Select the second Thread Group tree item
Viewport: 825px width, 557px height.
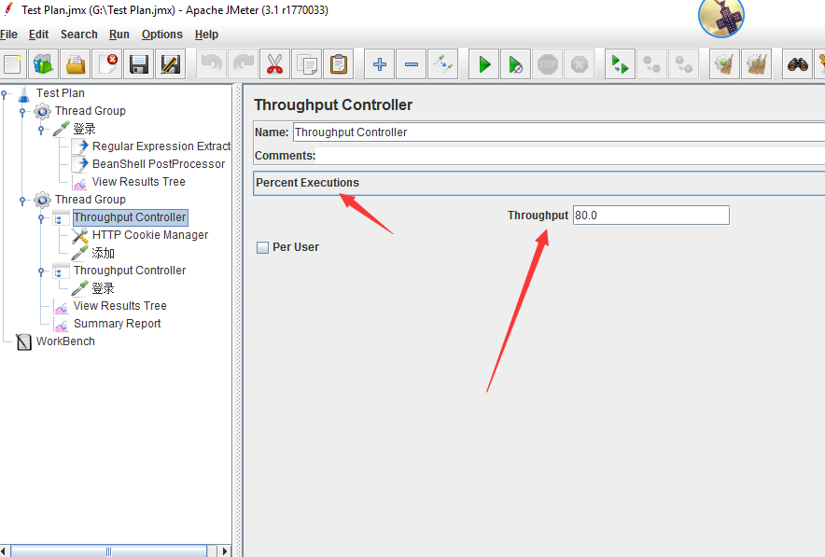click(x=90, y=200)
